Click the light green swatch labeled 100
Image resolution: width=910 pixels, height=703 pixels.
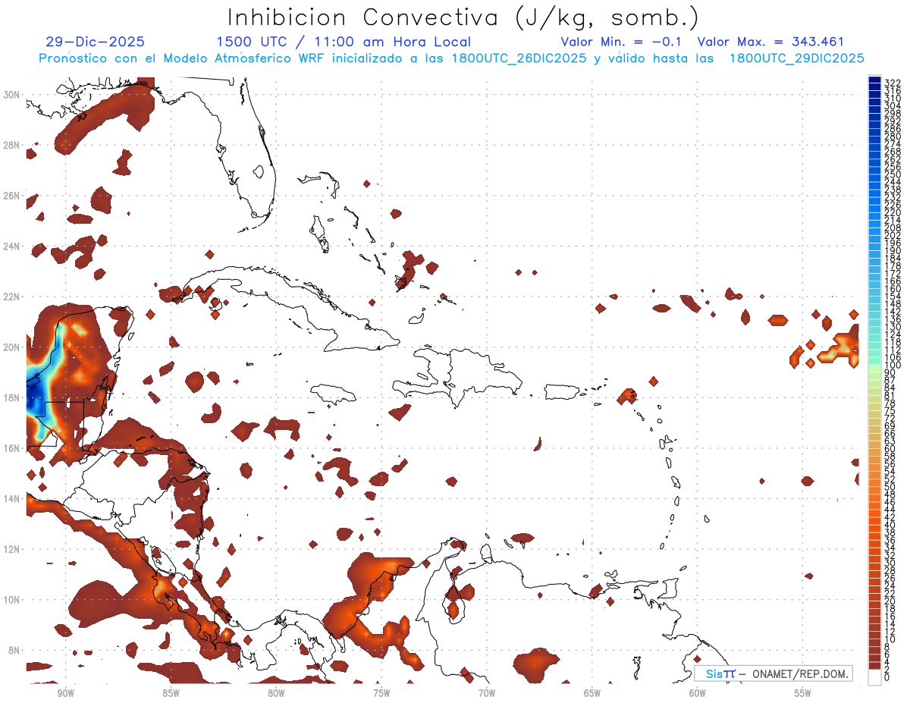pyautogui.click(x=874, y=369)
